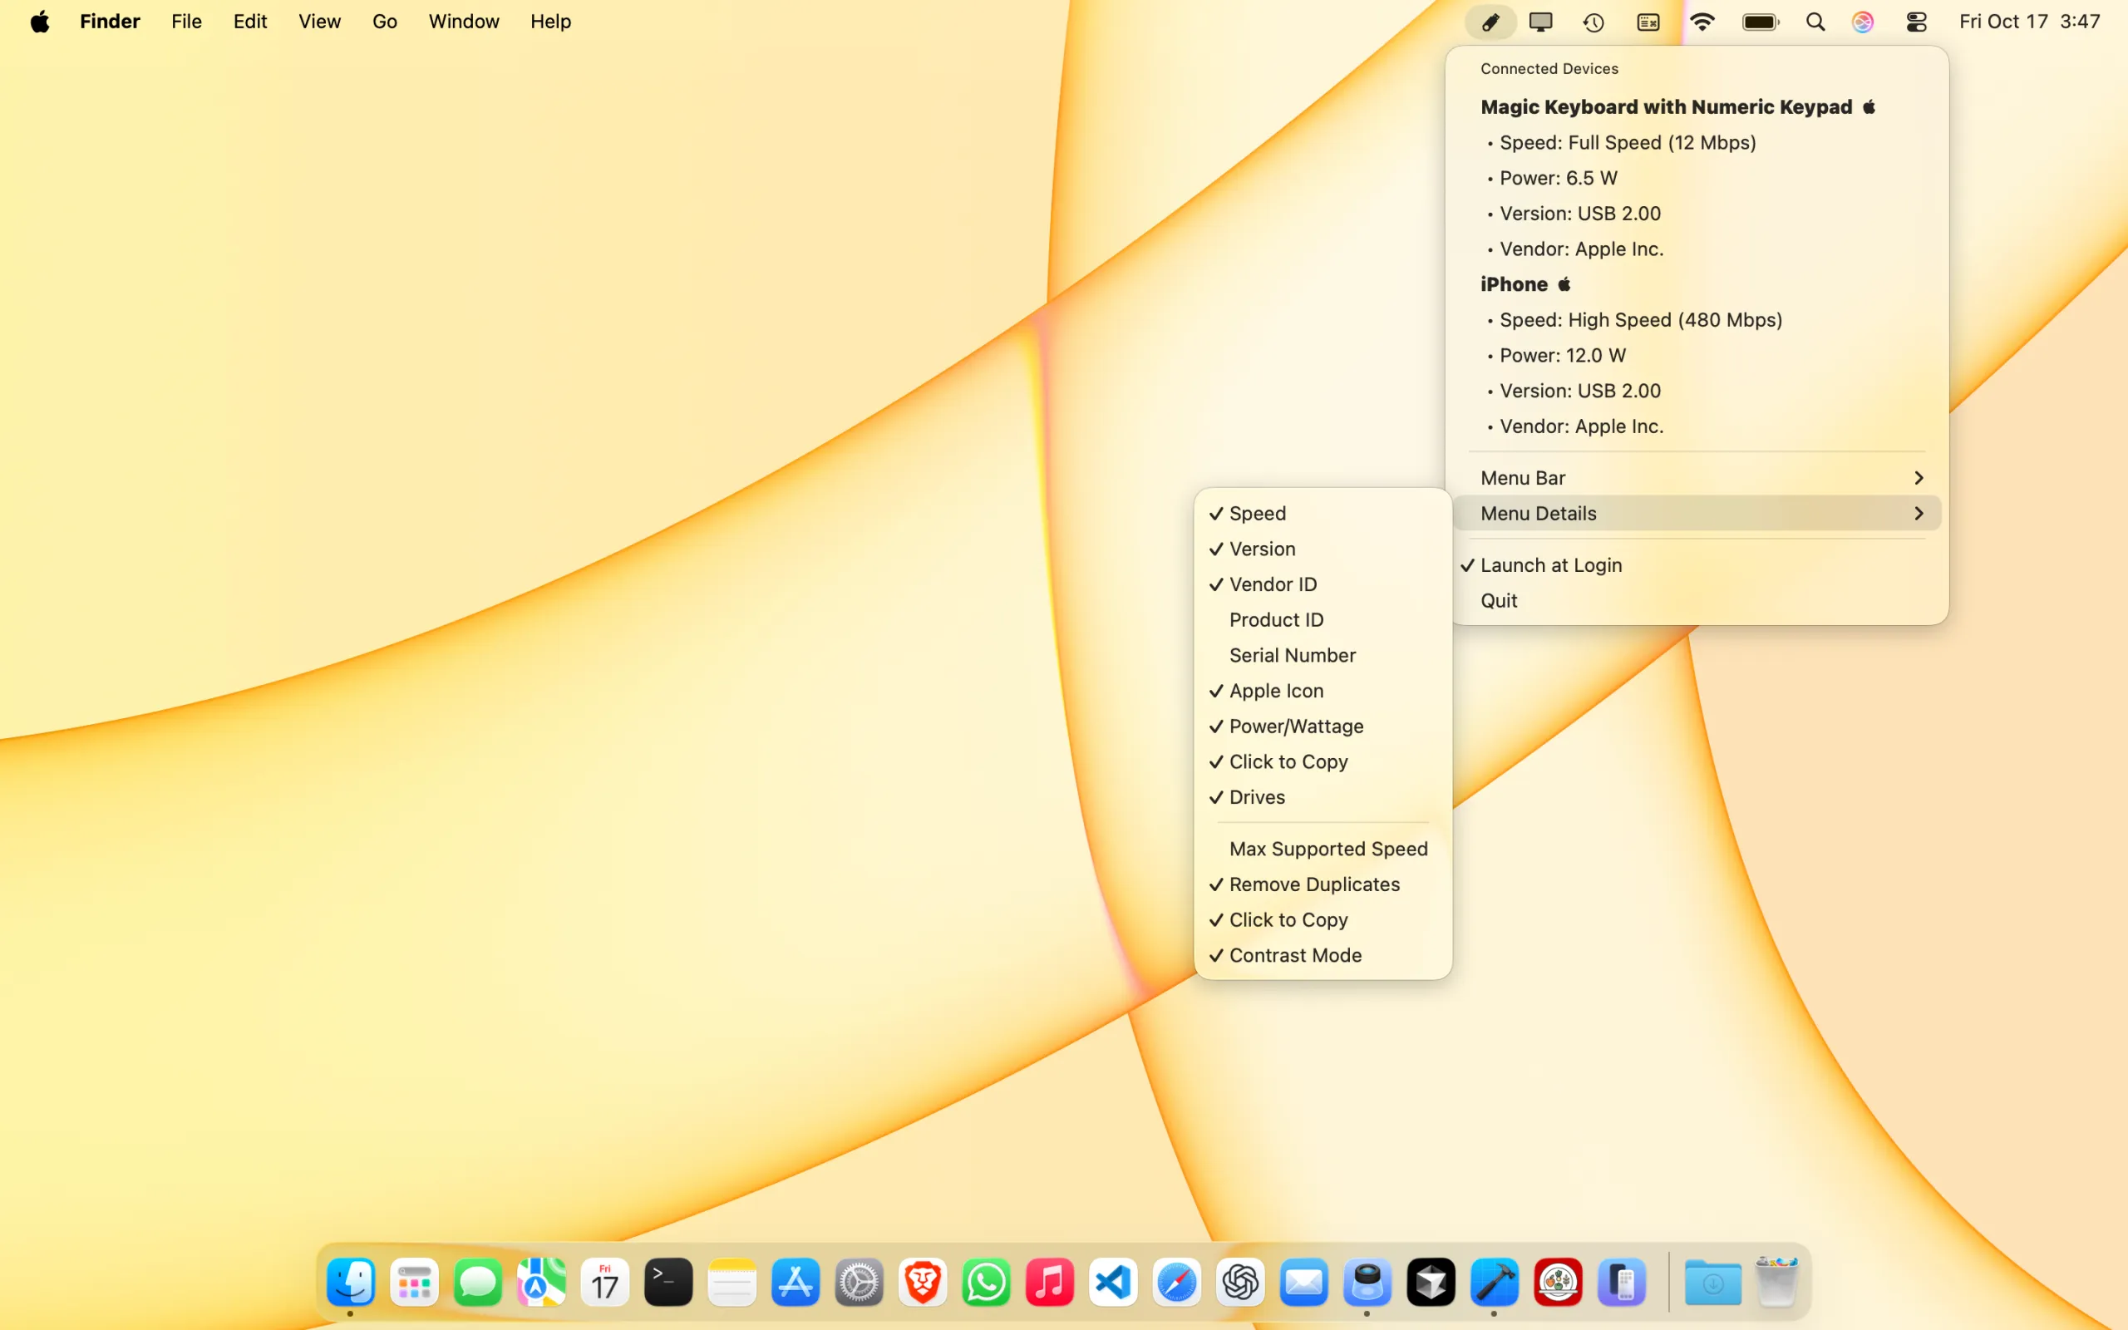Open the Go menu in the menu bar
Viewport: 2128px width, 1330px height.
click(x=383, y=21)
